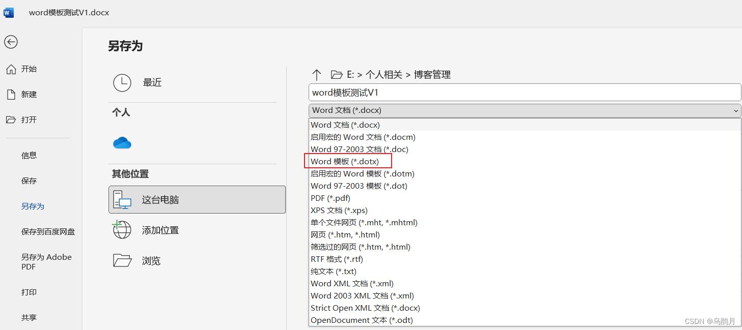
Task: Click the folder icon beside 浏览
Action: tap(122, 260)
